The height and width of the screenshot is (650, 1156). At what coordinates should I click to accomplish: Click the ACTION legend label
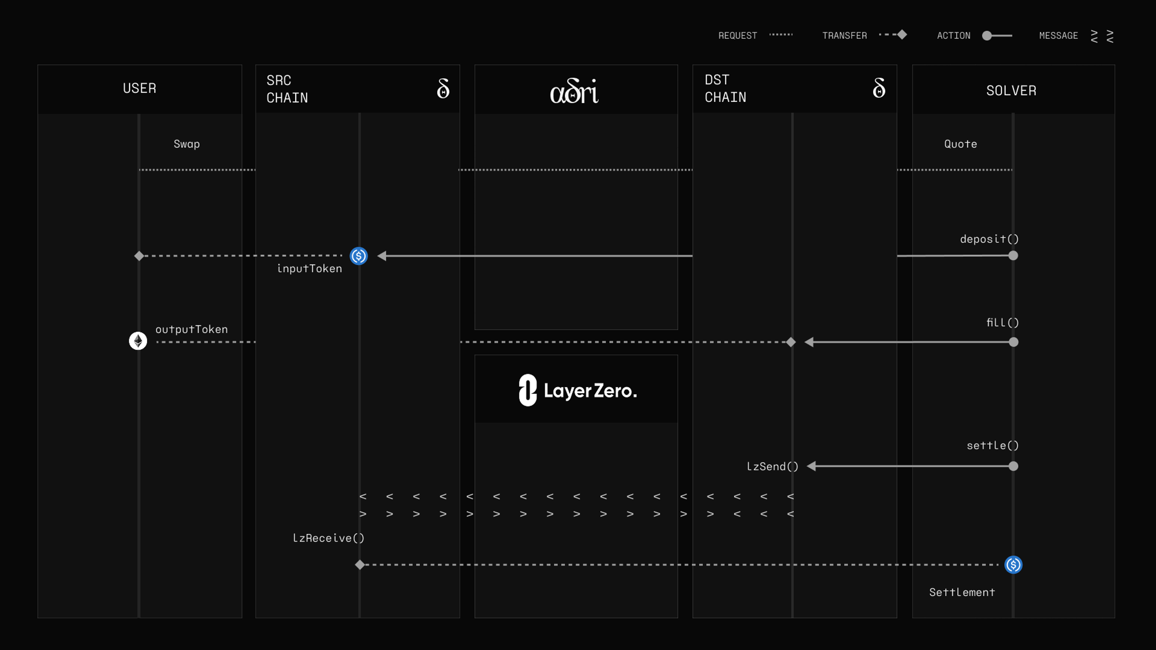[954, 36]
